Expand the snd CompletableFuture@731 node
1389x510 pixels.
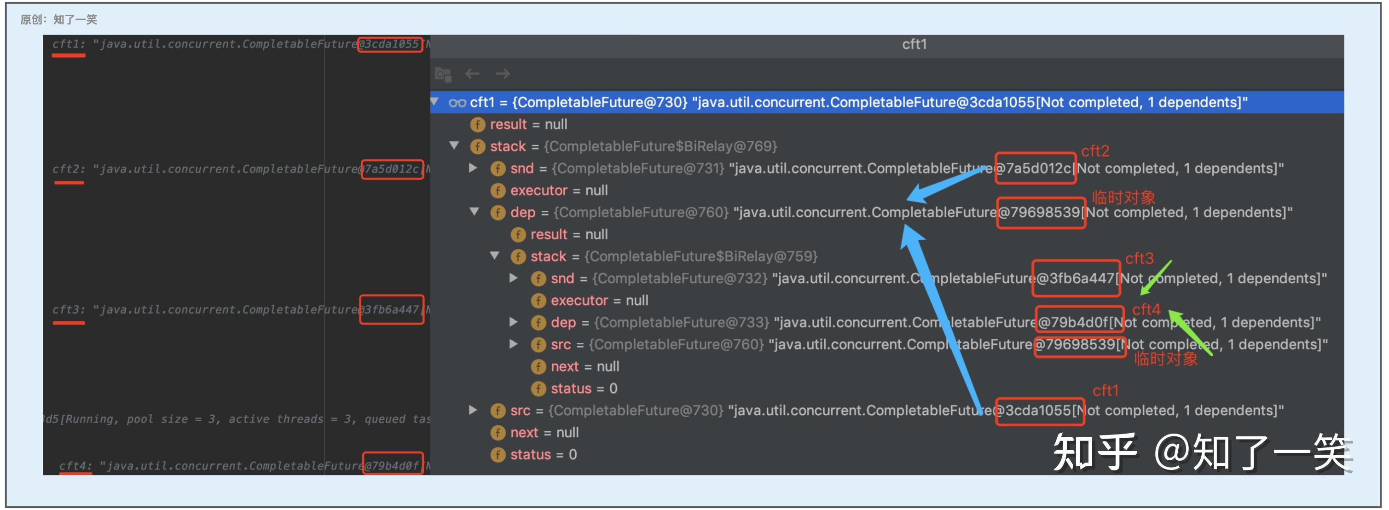click(x=474, y=168)
